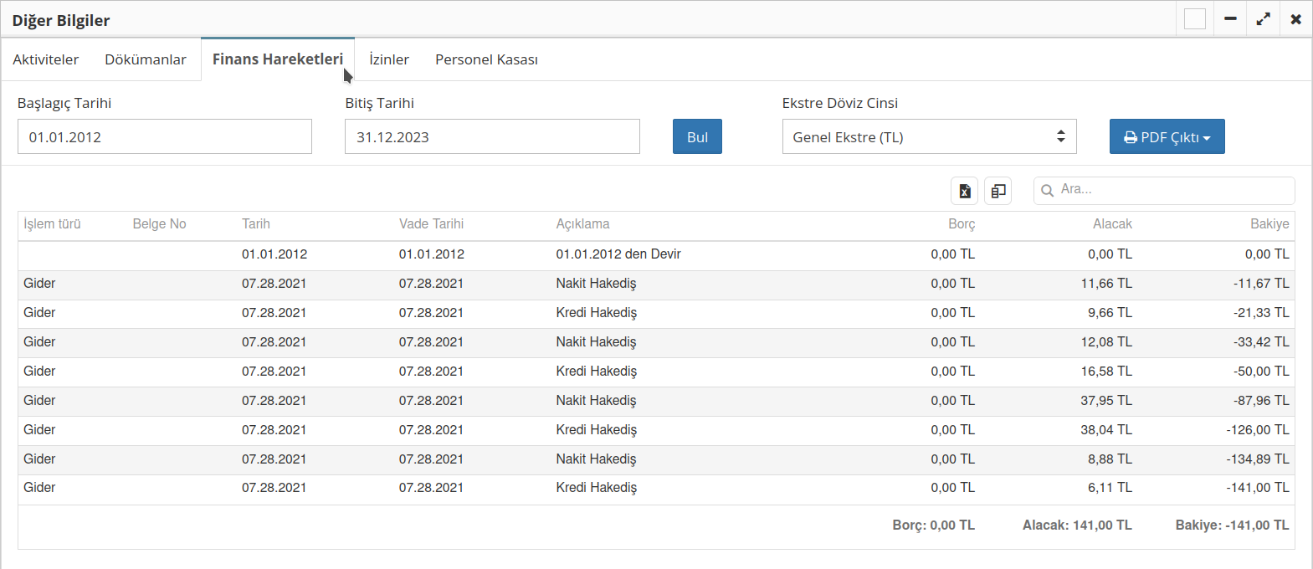This screenshot has width=1313, height=569.
Task: Select the Personel Kasası tab
Action: 486,59
